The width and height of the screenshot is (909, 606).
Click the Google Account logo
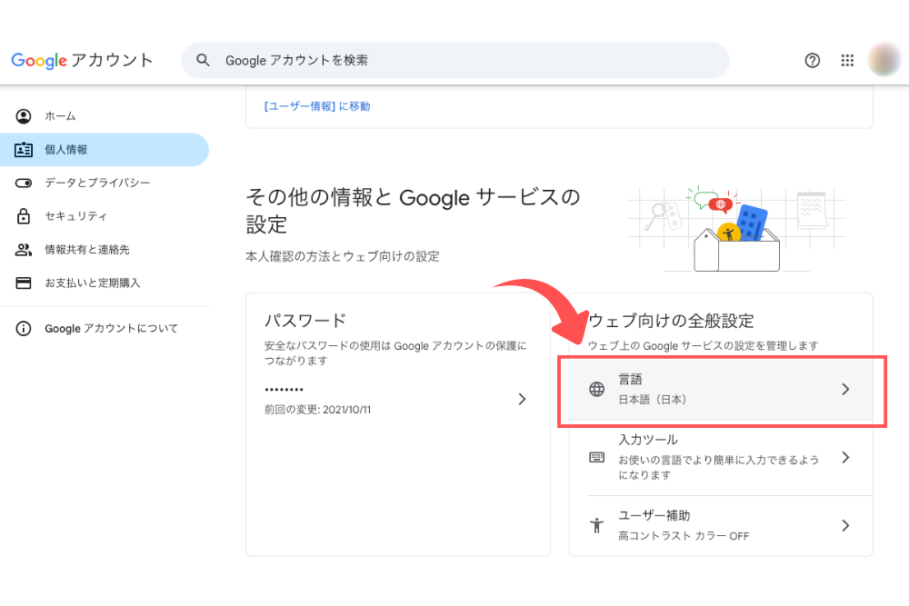[x=82, y=60]
